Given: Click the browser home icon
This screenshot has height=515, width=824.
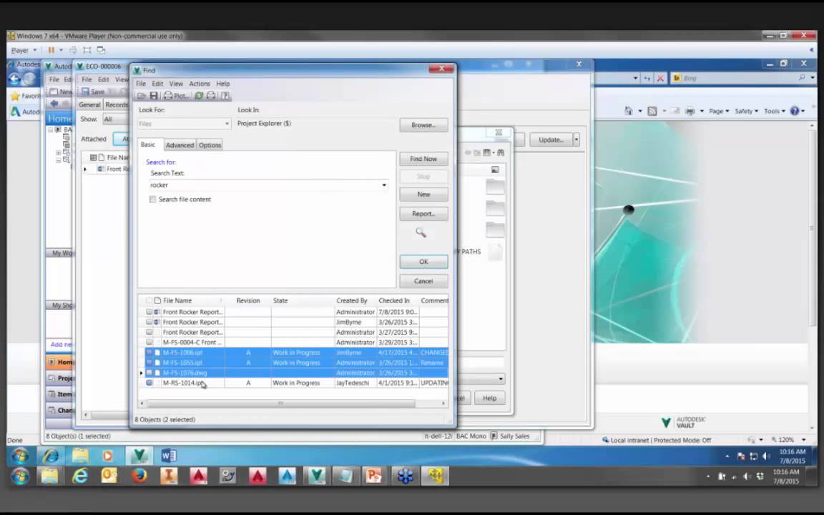Looking at the screenshot, I should click(628, 111).
